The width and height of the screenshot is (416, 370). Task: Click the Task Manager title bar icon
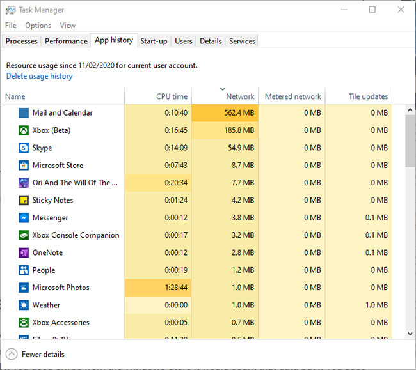tap(10, 10)
